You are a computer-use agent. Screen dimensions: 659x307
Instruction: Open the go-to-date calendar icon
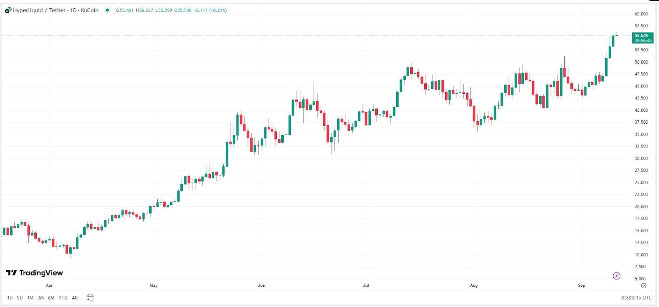click(x=90, y=298)
